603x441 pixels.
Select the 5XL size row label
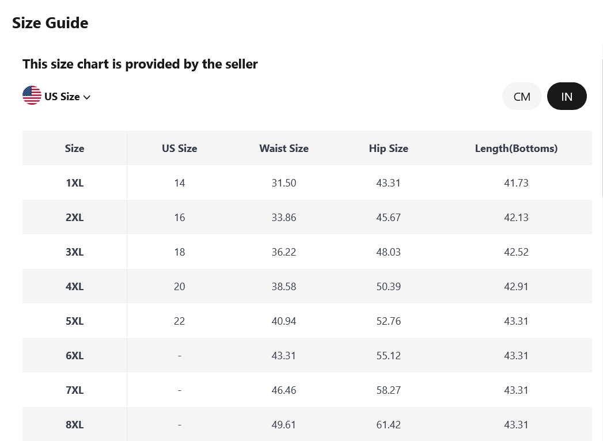tap(75, 321)
